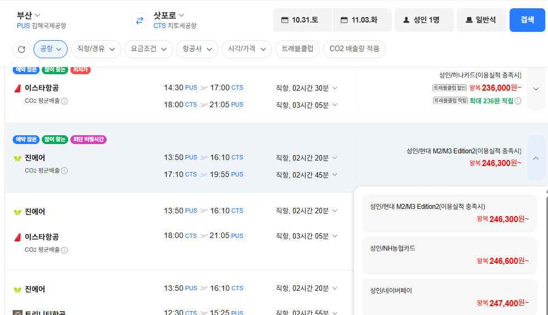This screenshot has height=315, width=548.
Task: Expand 이스타항공 return 직항, 03시간 05분 details
Action: click(x=335, y=104)
